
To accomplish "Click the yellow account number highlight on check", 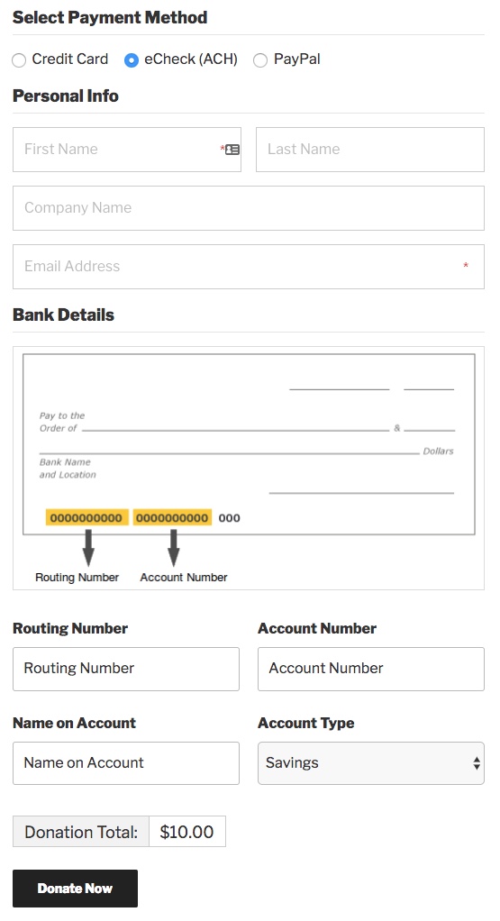I will (173, 517).
